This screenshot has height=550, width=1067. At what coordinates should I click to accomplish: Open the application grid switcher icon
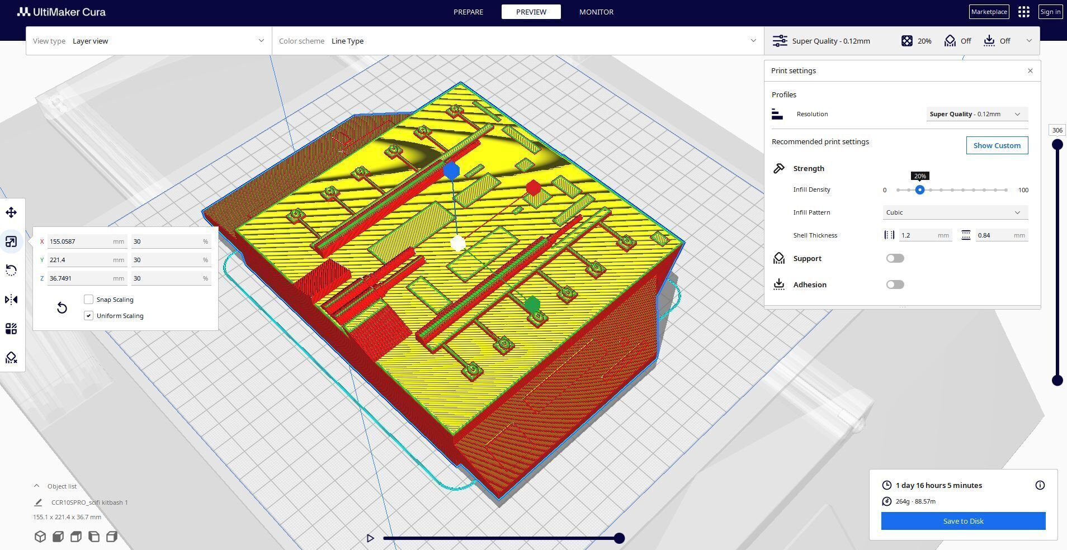point(1024,12)
